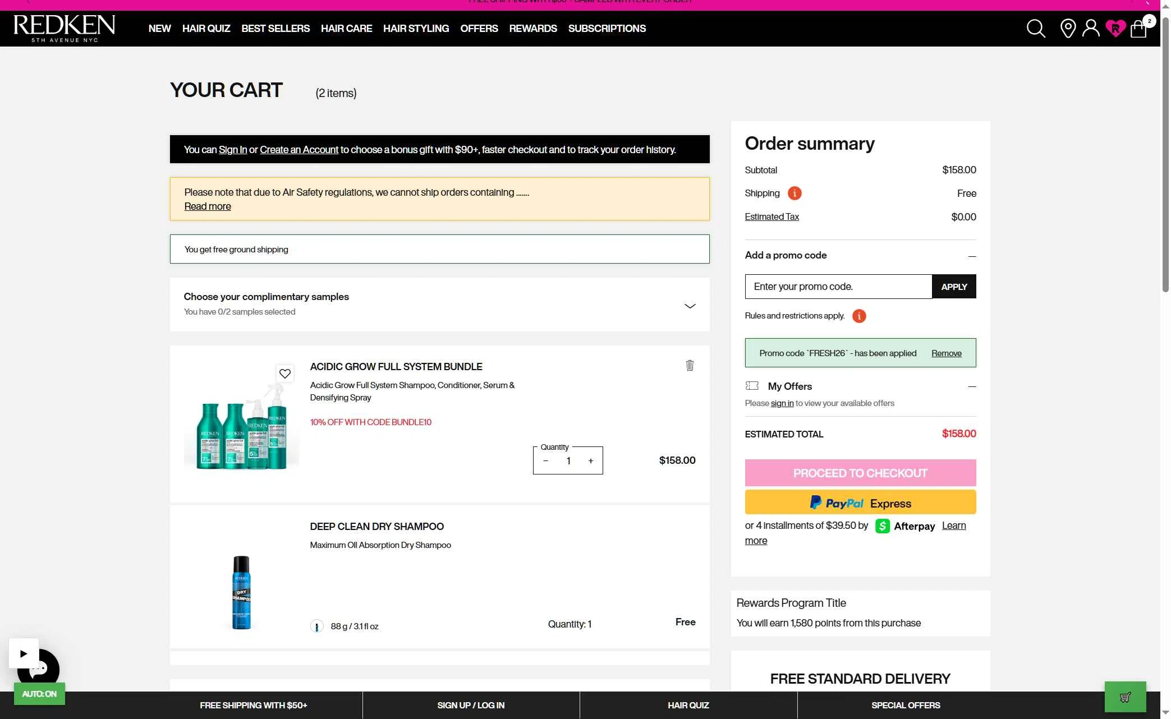Click the pink rewards heart icon
Viewport: 1171px width, 719px height.
click(1115, 28)
